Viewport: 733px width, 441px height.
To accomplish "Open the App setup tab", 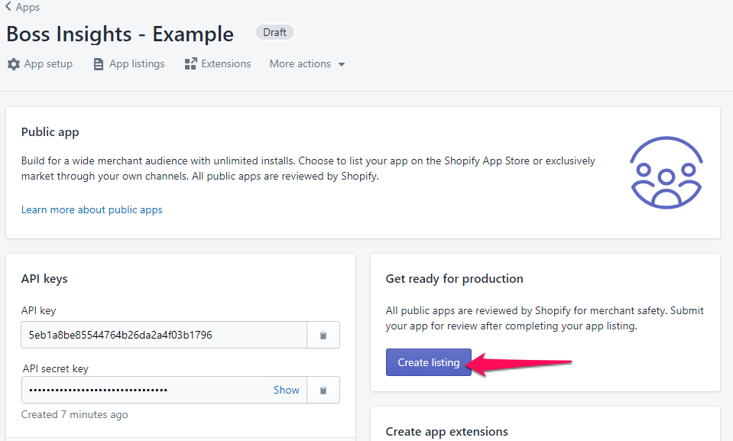I will click(x=41, y=64).
